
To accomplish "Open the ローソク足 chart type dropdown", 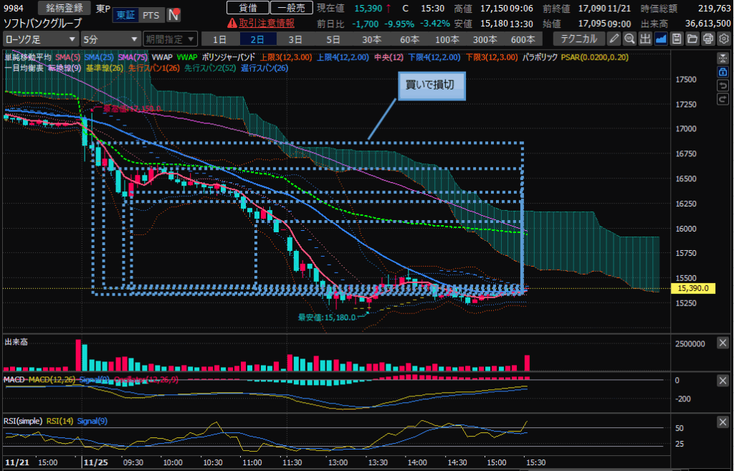I will click(40, 39).
